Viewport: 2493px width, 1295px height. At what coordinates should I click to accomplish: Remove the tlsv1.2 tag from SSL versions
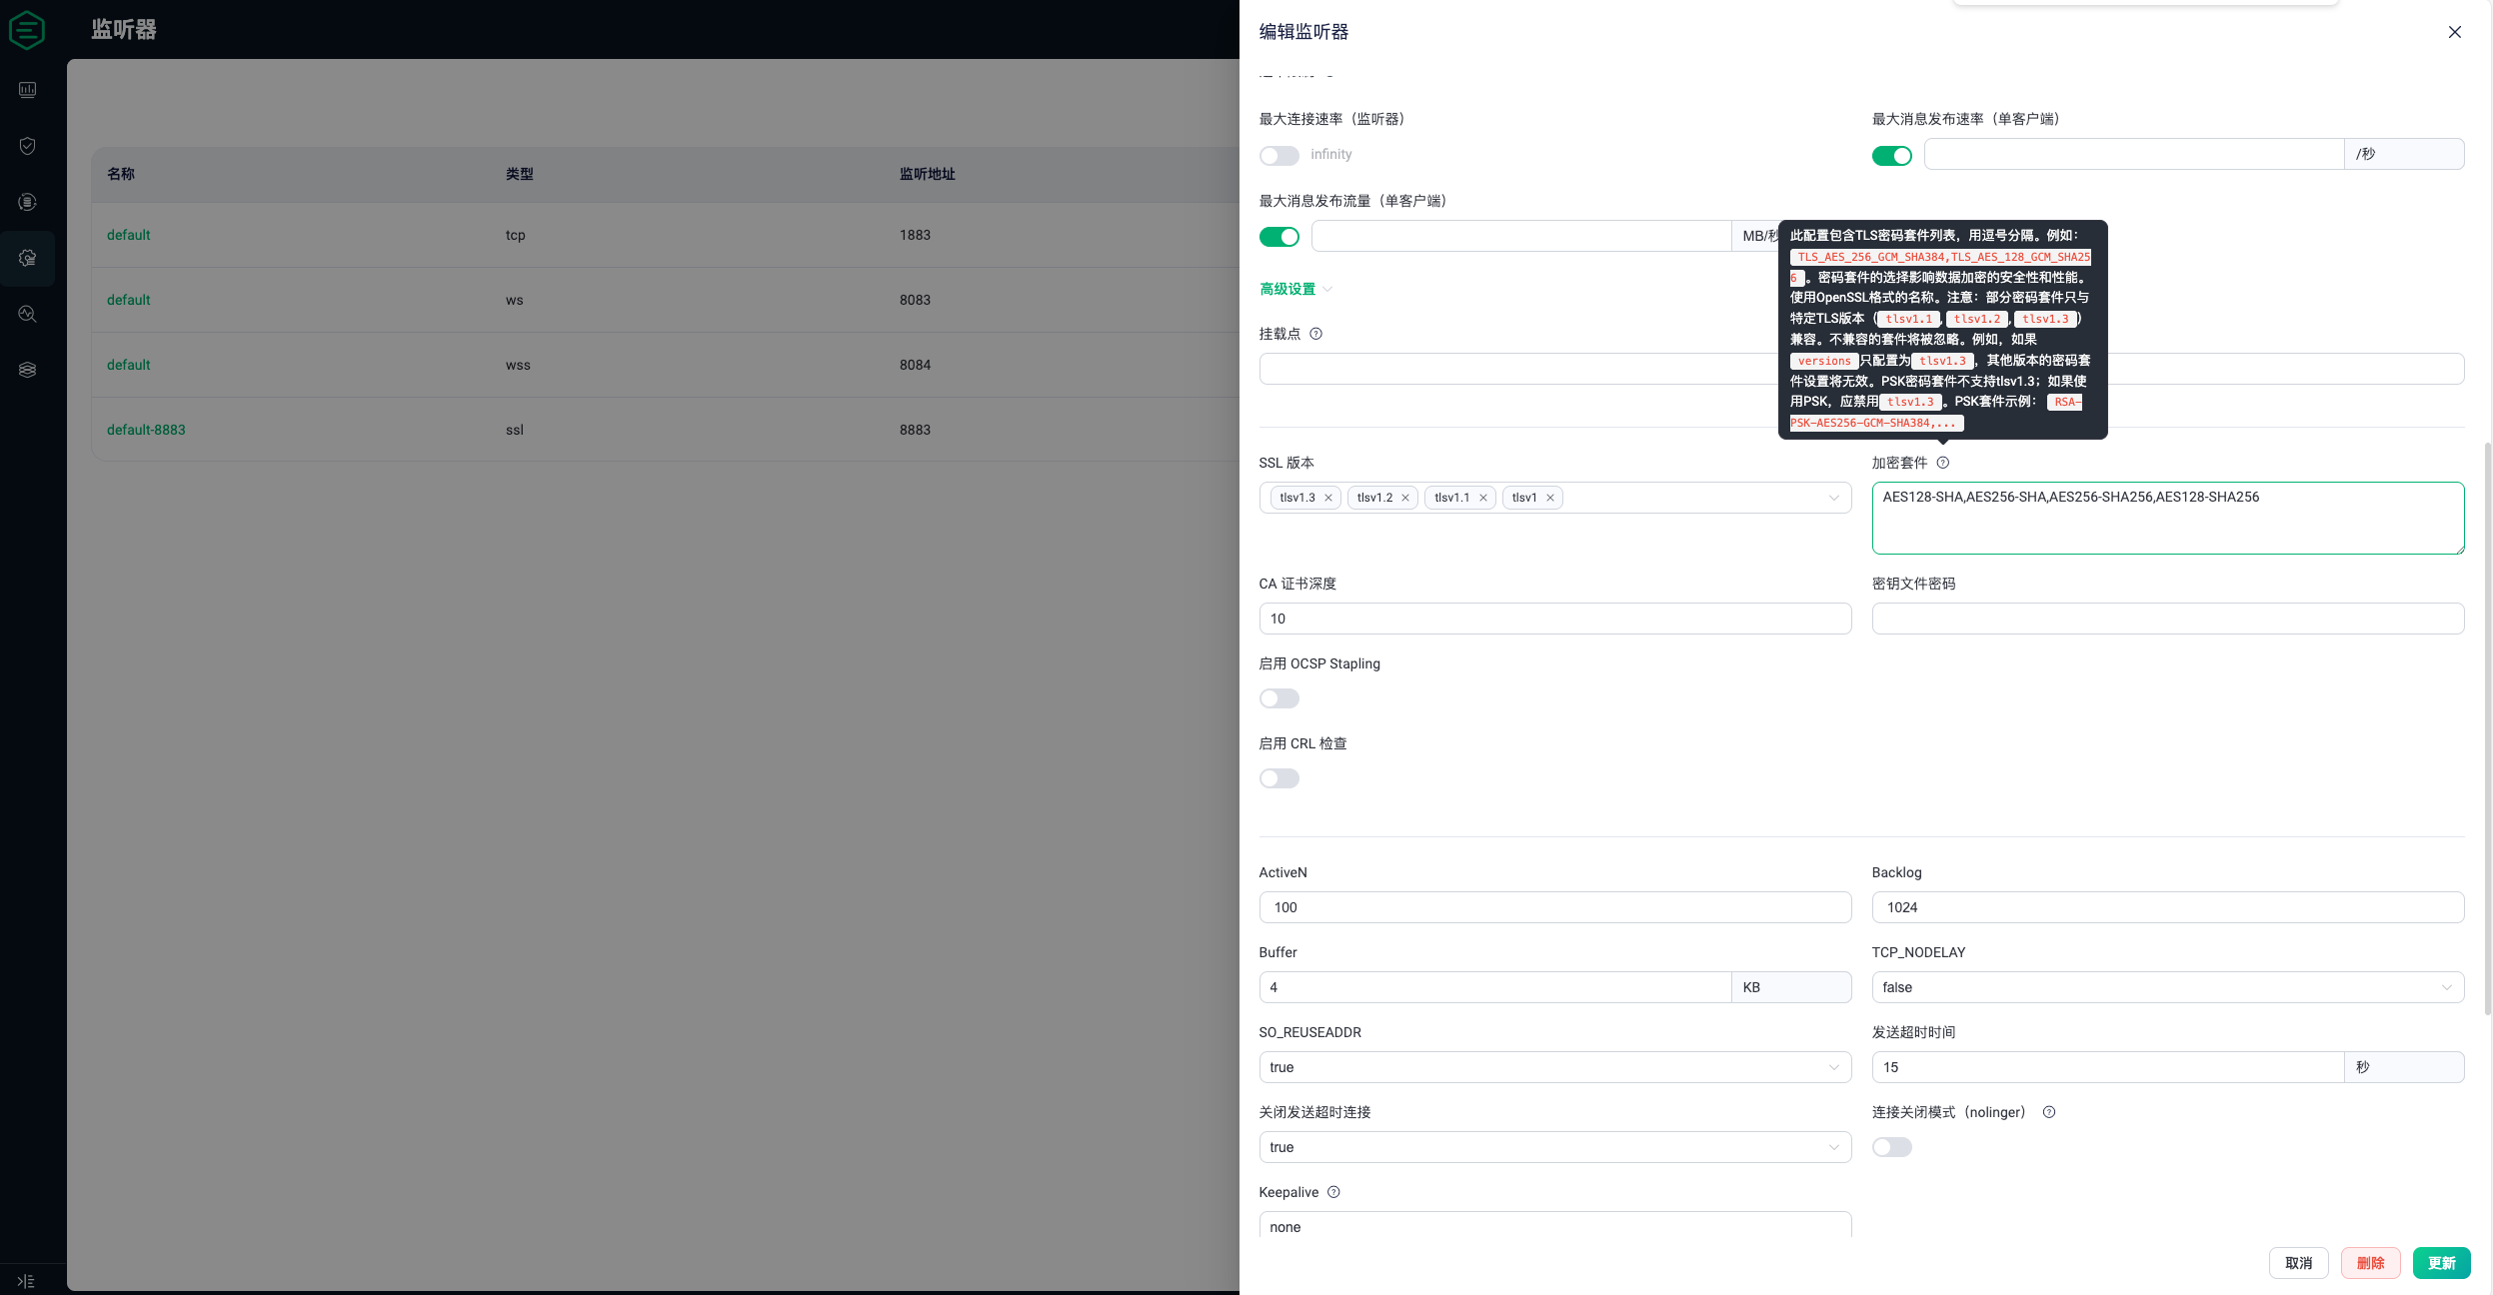click(x=1405, y=498)
